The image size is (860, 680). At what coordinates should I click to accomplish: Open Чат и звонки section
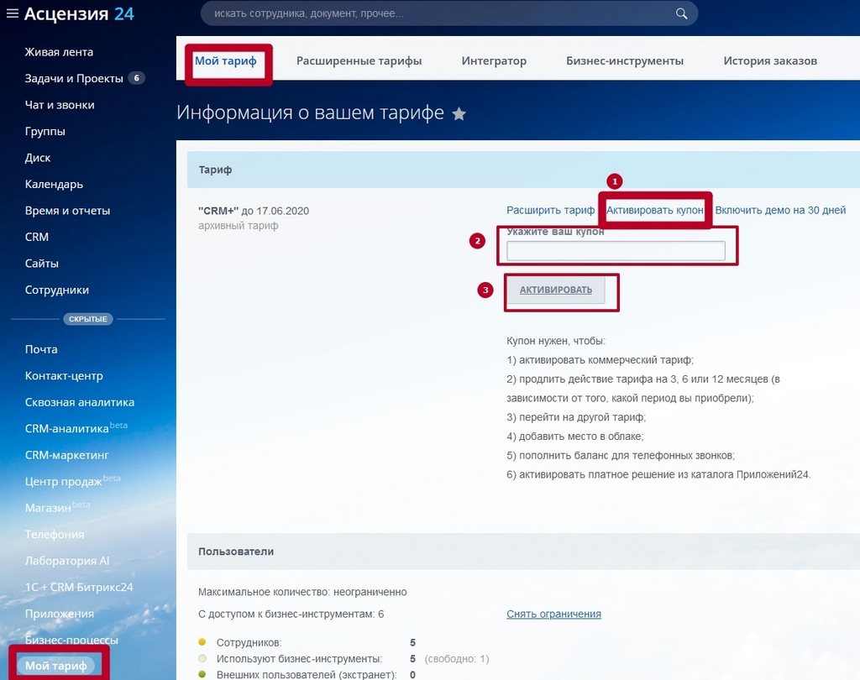(x=60, y=105)
